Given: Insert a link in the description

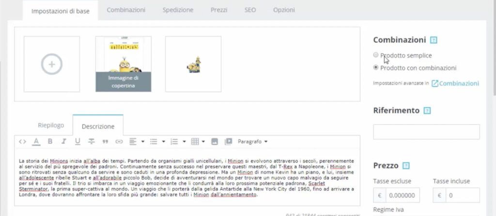Looking at the screenshot, I should pos(119,142).
